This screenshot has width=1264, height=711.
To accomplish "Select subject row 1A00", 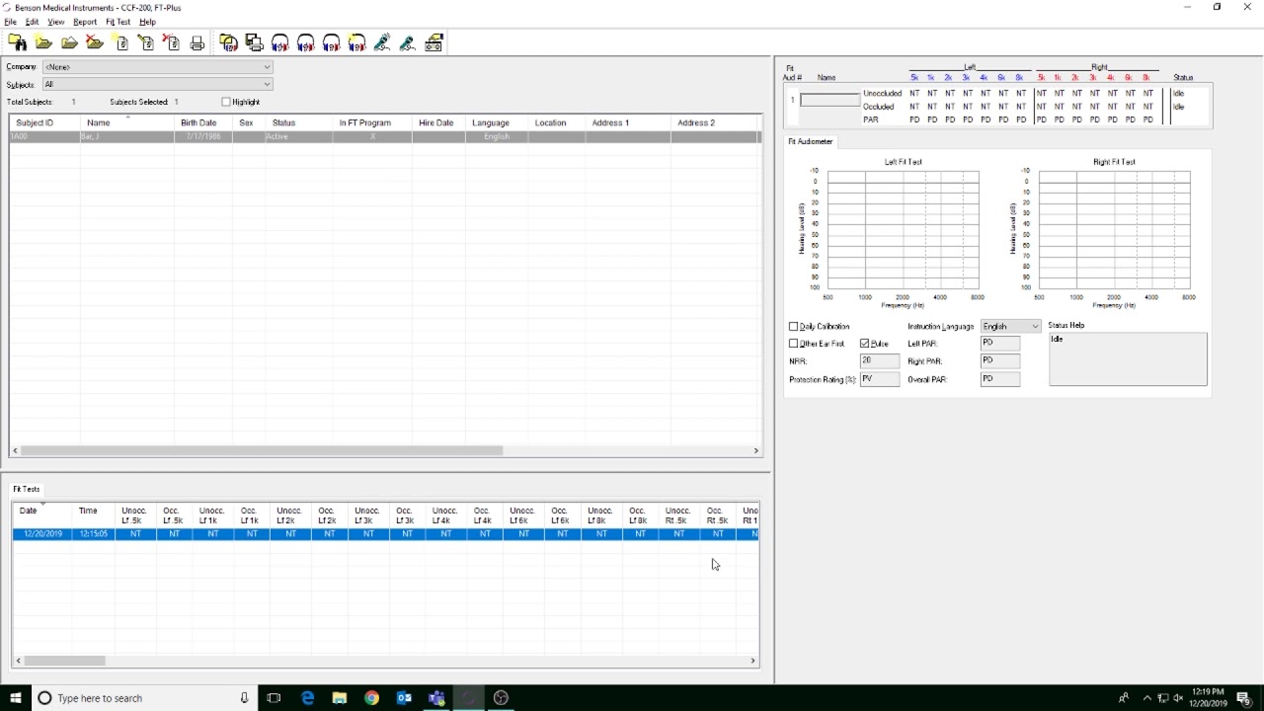I will click(x=385, y=136).
